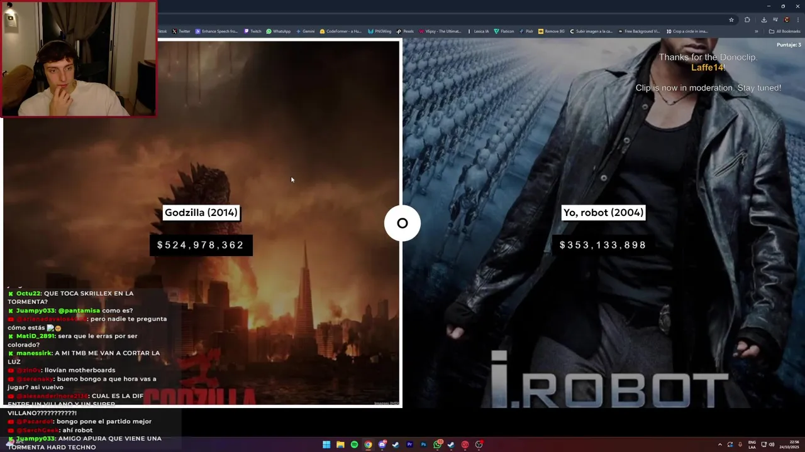Click the Godzilla (2014) title label
Image resolution: width=805 pixels, height=452 pixels.
tap(201, 212)
